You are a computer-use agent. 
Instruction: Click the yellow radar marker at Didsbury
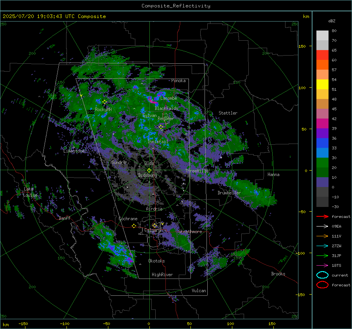pyautogui.click(x=149, y=171)
